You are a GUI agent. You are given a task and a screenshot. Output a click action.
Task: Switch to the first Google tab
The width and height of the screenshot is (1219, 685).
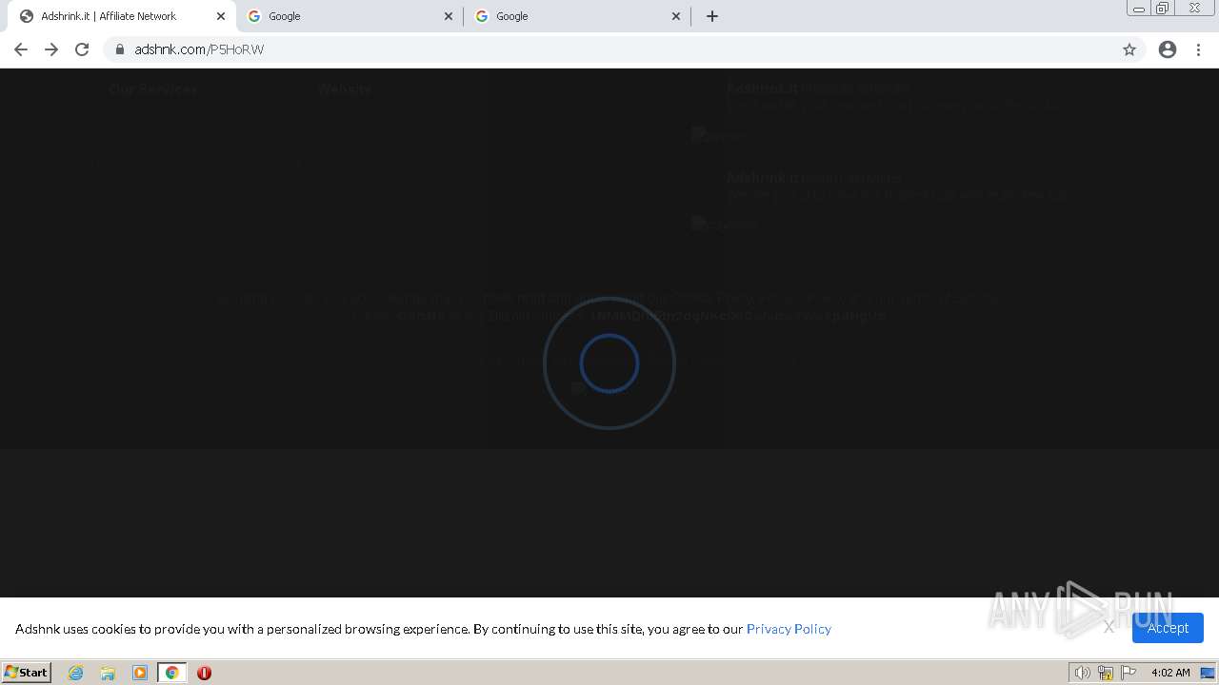coord(350,16)
